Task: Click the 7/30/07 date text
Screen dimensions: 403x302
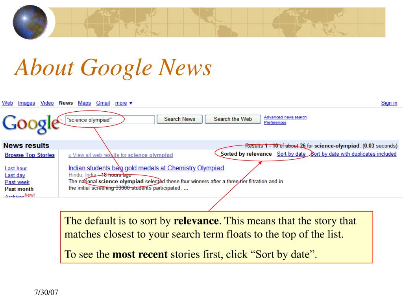Action: click(46, 292)
